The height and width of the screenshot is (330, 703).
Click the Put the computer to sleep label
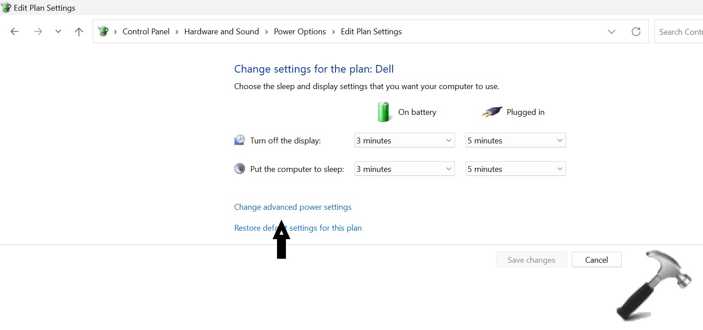point(297,169)
